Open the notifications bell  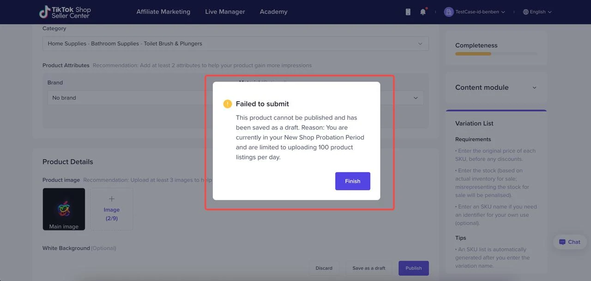423,12
